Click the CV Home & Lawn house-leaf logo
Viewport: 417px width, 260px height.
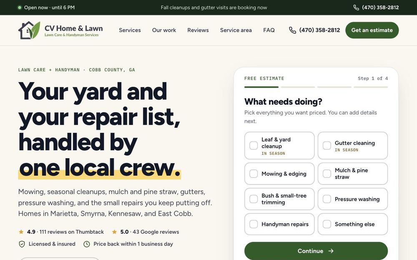29,30
